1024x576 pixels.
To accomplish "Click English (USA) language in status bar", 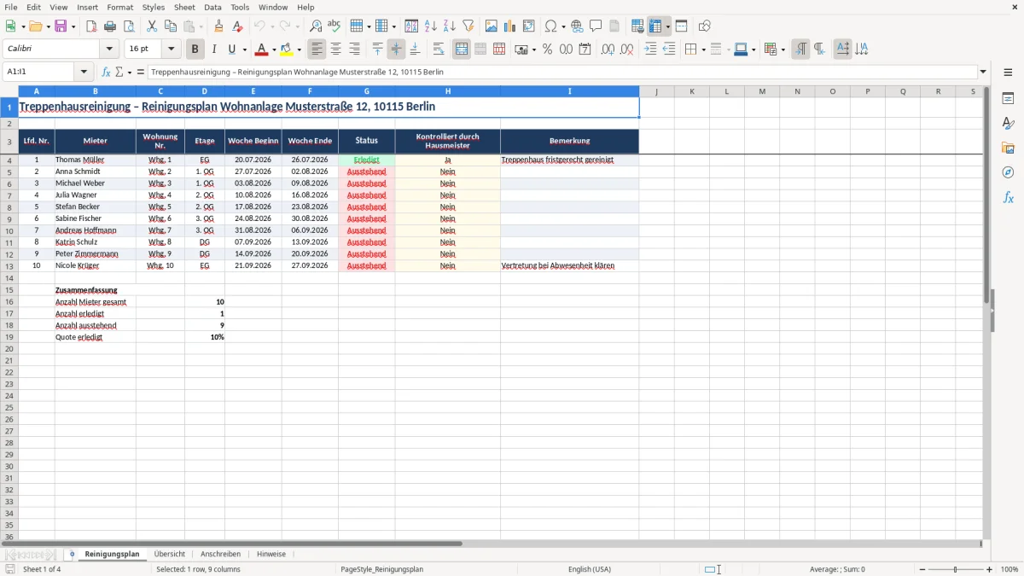I will pos(590,569).
